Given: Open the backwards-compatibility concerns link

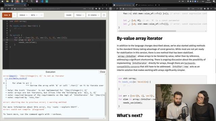Looking at the screenshot, I should [x=156, y=65].
